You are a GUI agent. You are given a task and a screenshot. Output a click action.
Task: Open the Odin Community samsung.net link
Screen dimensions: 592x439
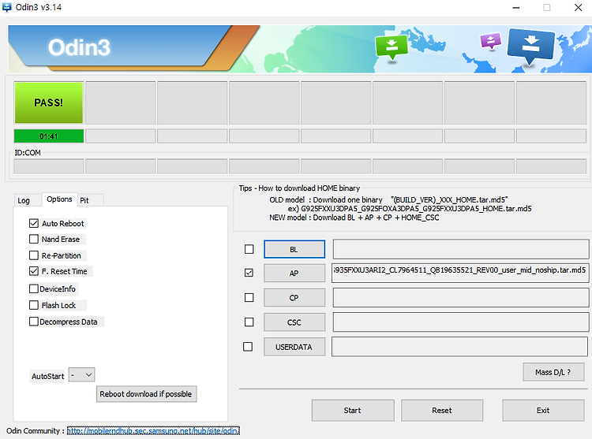(x=153, y=430)
